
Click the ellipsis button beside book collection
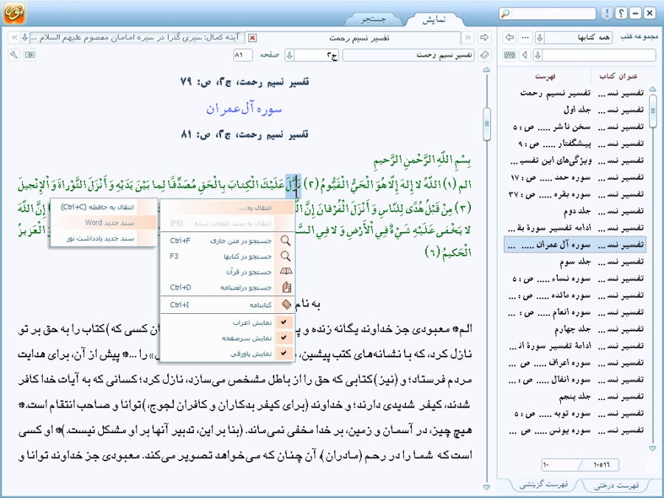tap(525, 38)
